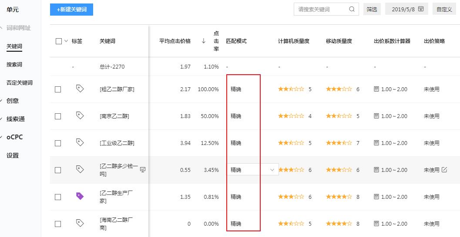Image resolution: width=460 pixels, height=237 pixels.
Task: Click bid calculator icon in [南京乙二醇] row
Action: [x=376, y=116]
